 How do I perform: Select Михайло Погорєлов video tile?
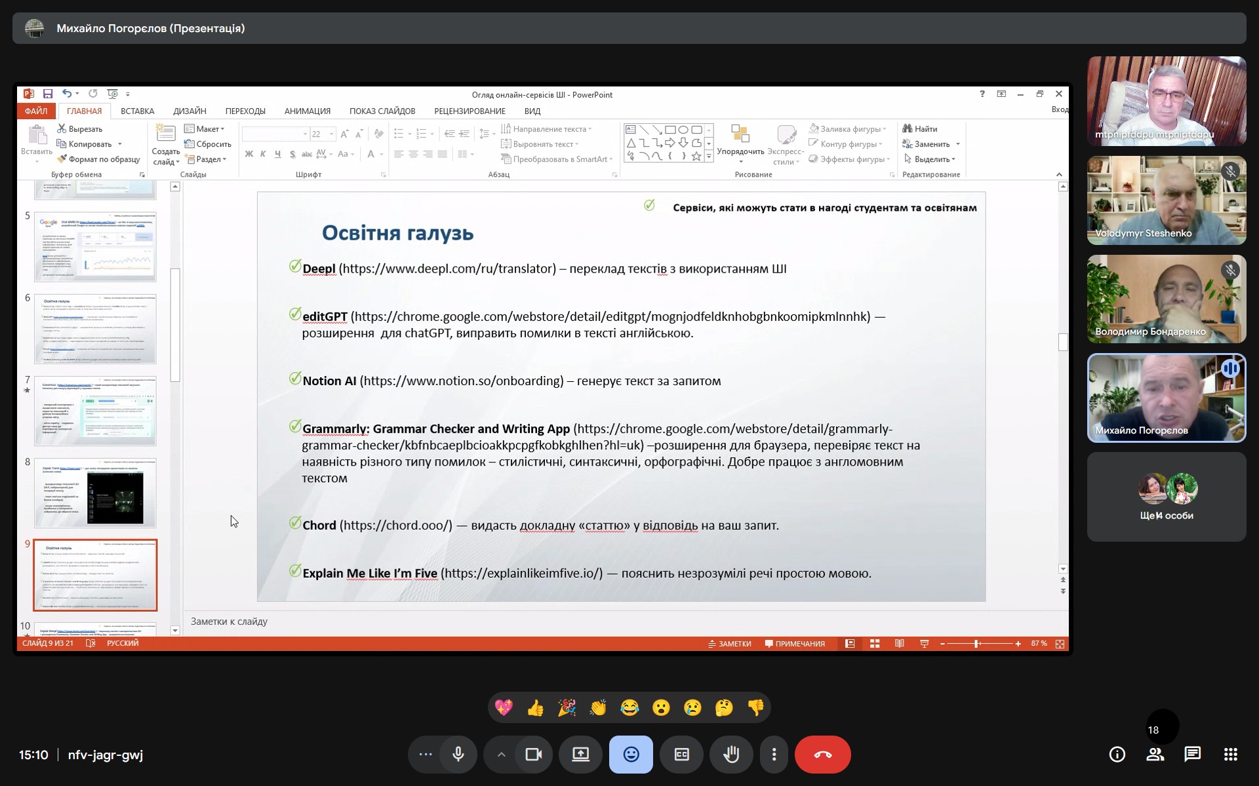(x=1166, y=398)
